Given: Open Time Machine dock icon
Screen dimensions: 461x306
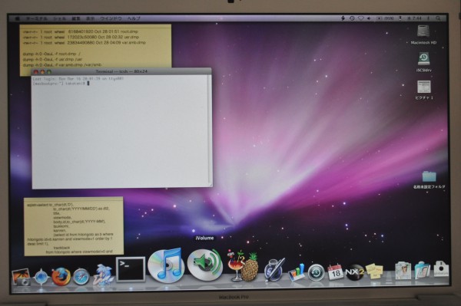Looking at the screenshot, I should tap(316, 272).
